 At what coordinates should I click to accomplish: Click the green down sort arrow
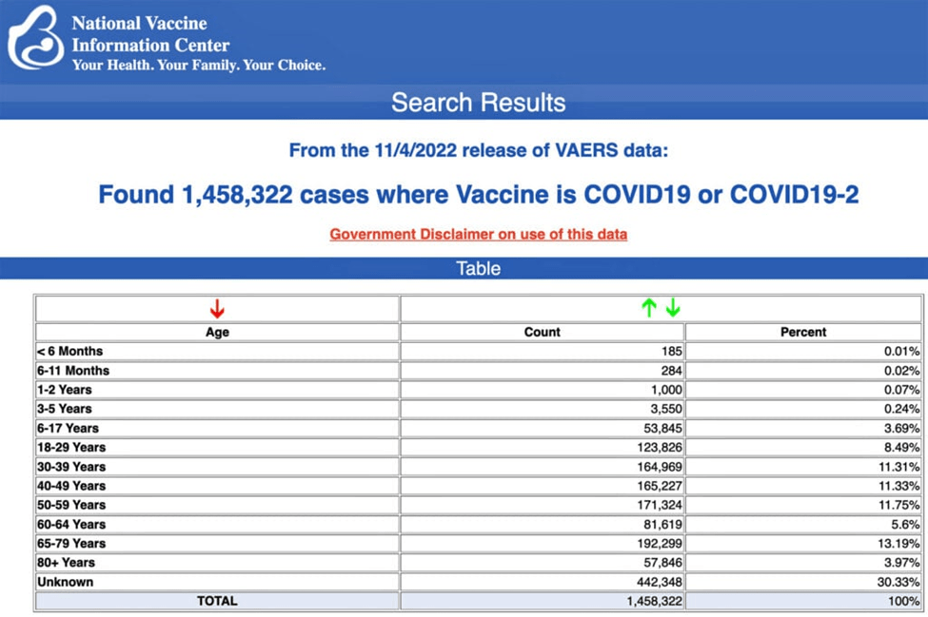pos(673,308)
